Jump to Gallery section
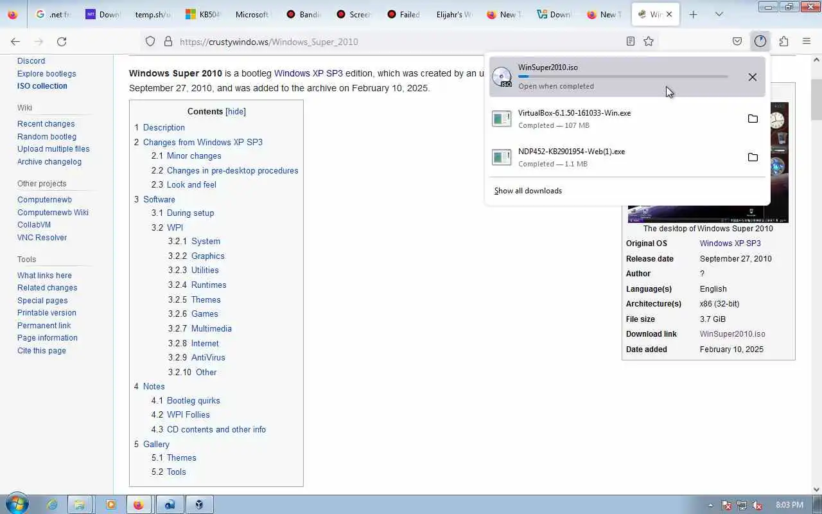822x514 pixels. coord(156,444)
